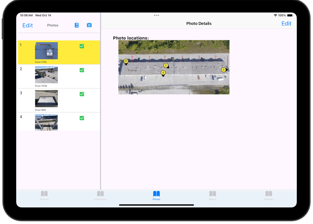The height and width of the screenshot is (224, 313).
Task: Tap the Wi-Fi status icon
Action: 275,16
